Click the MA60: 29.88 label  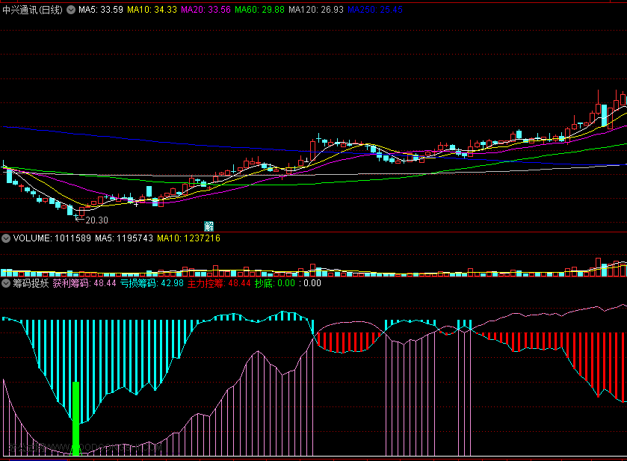(x=259, y=10)
